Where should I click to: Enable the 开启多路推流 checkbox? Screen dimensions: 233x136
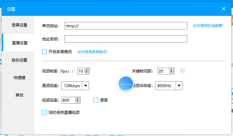(45, 51)
